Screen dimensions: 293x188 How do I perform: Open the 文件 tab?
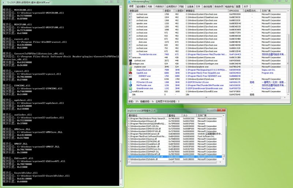[x=198, y=7]
